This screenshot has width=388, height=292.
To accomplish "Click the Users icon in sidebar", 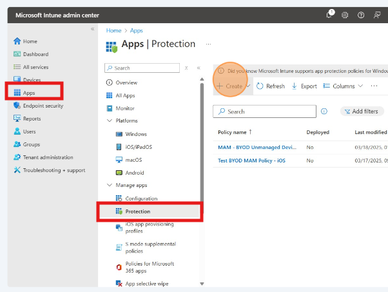I will [x=17, y=131].
